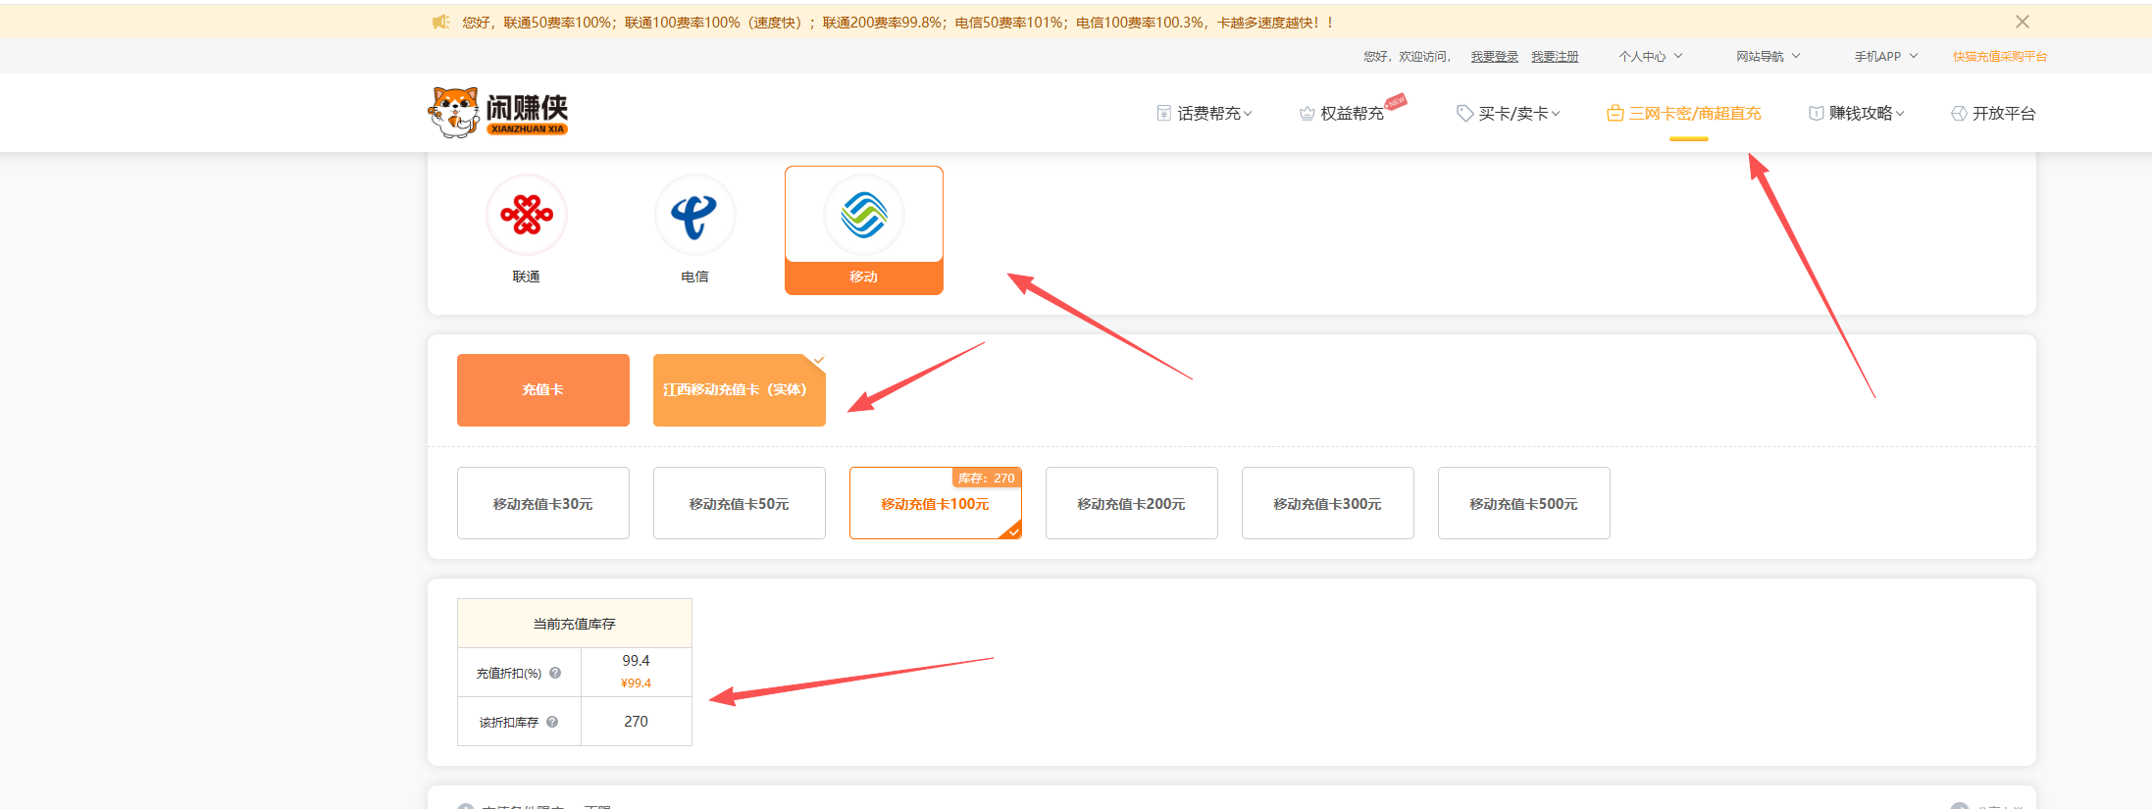Expand the 手机APP dropdown

1886,57
